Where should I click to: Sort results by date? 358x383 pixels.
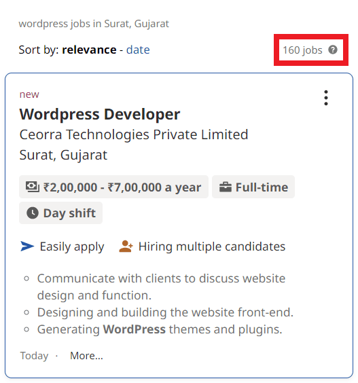[x=138, y=50]
